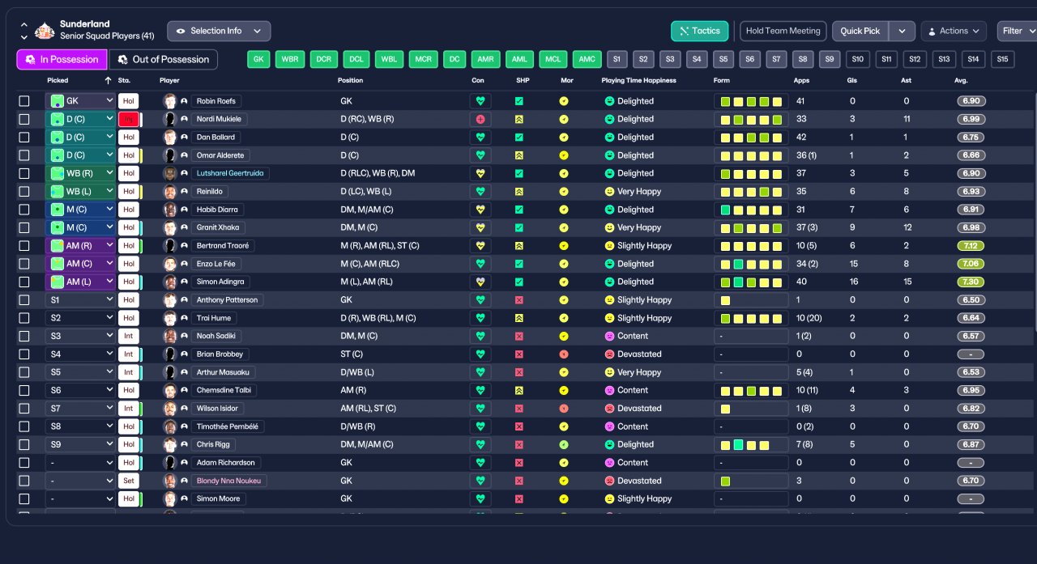Check the box for Anthony Patterson
This screenshot has height=564, width=1037.
(24, 300)
